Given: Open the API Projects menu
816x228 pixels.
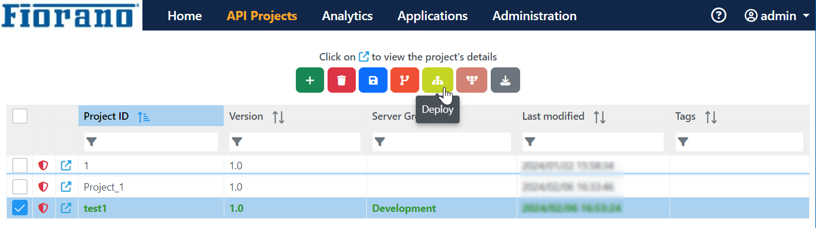Looking at the screenshot, I should (262, 16).
